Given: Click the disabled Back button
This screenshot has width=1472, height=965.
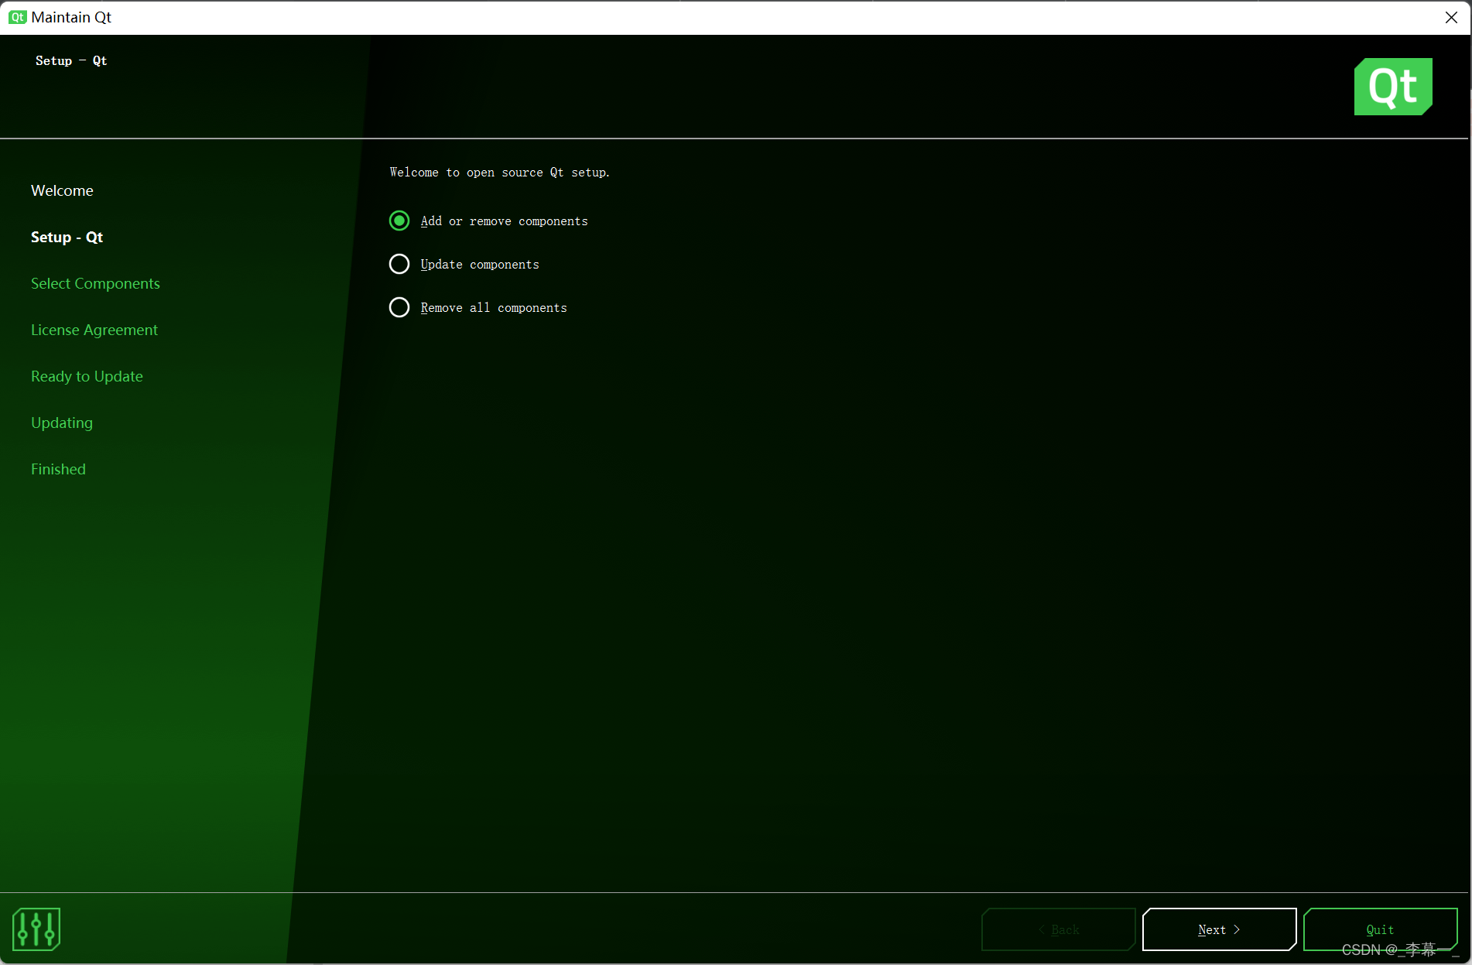Looking at the screenshot, I should click(x=1058, y=929).
